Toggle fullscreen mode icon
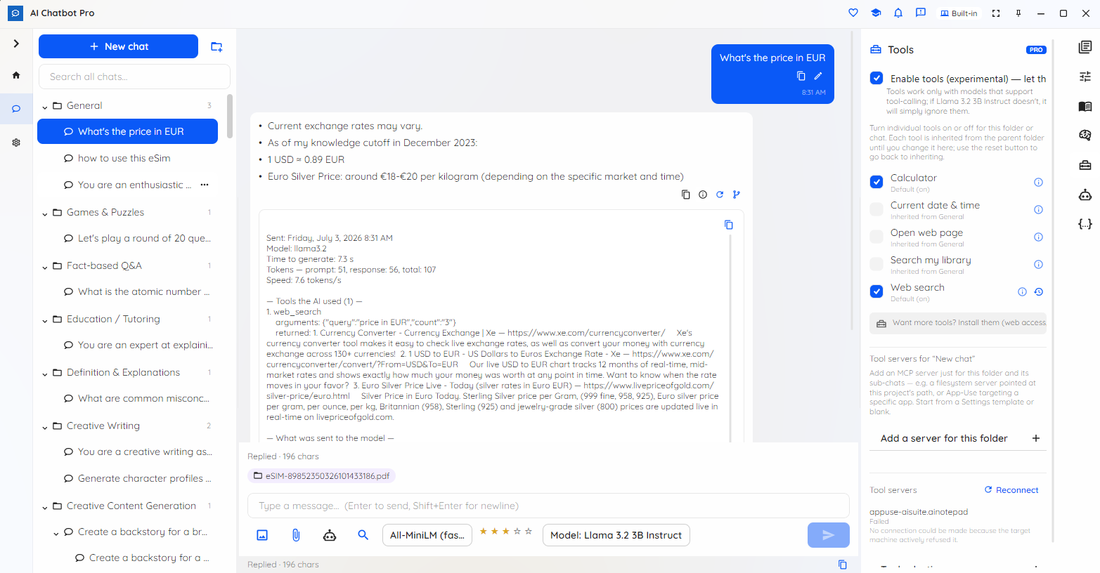The width and height of the screenshot is (1100, 573). click(996, 13)
